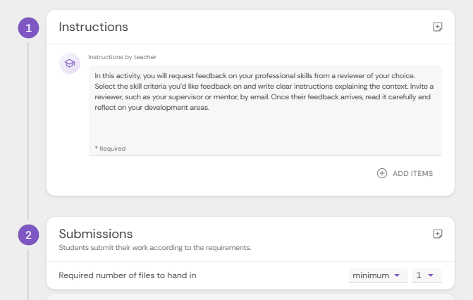Click the Instructions section heading
The image size is (473, 300).
pyautogui.click(x=93, y=27)
